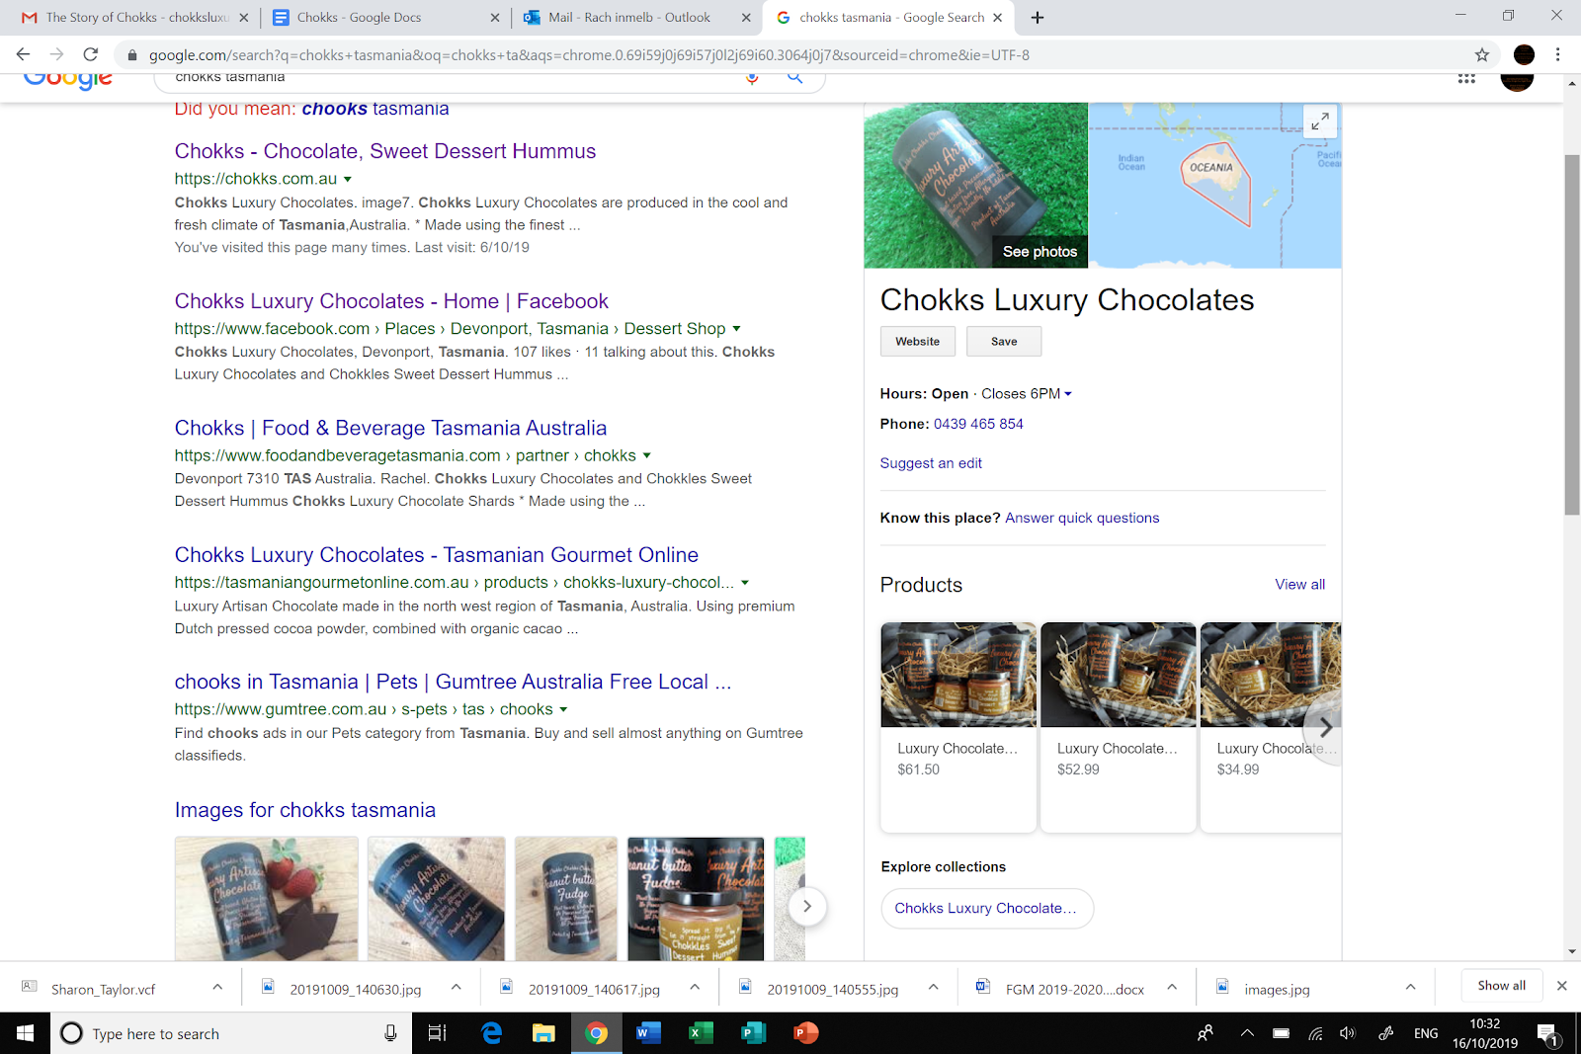The width and height of the screenshot is (1581, 1054).
Task: Open the volume control in system tray
Action: pyautogui.click(x=1347, y=1033)
